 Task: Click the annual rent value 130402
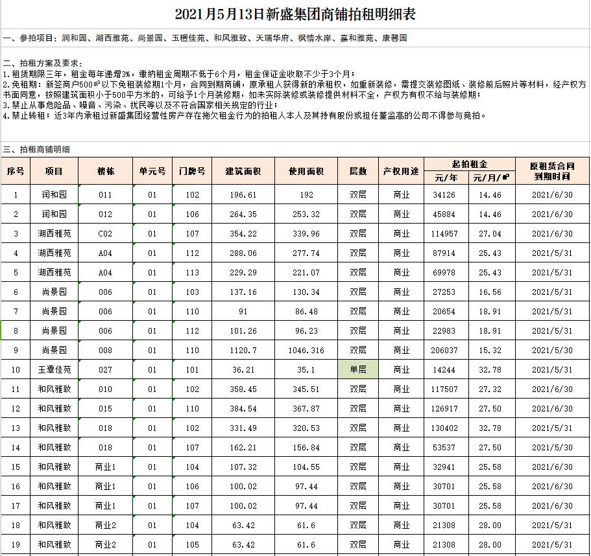(x=446, y=428)
